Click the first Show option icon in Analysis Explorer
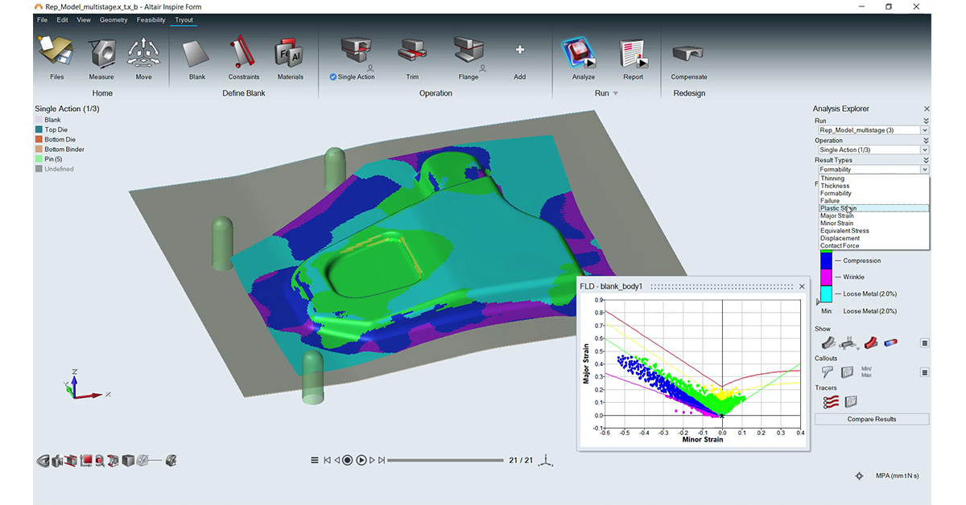The image size is (966, 505). click(828, 343)
